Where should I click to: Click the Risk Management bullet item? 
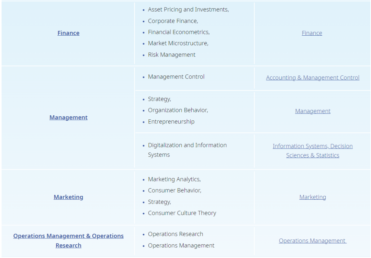click(171, 55)
